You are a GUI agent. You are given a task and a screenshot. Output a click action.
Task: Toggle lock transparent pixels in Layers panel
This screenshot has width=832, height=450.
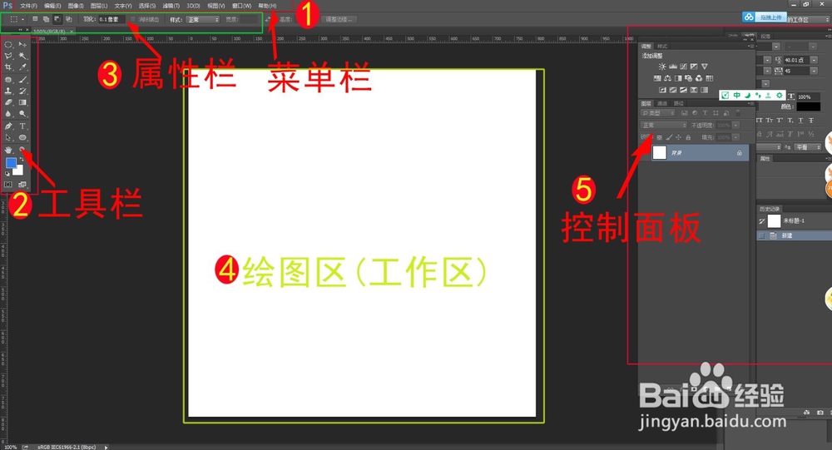tap(660, 137)
